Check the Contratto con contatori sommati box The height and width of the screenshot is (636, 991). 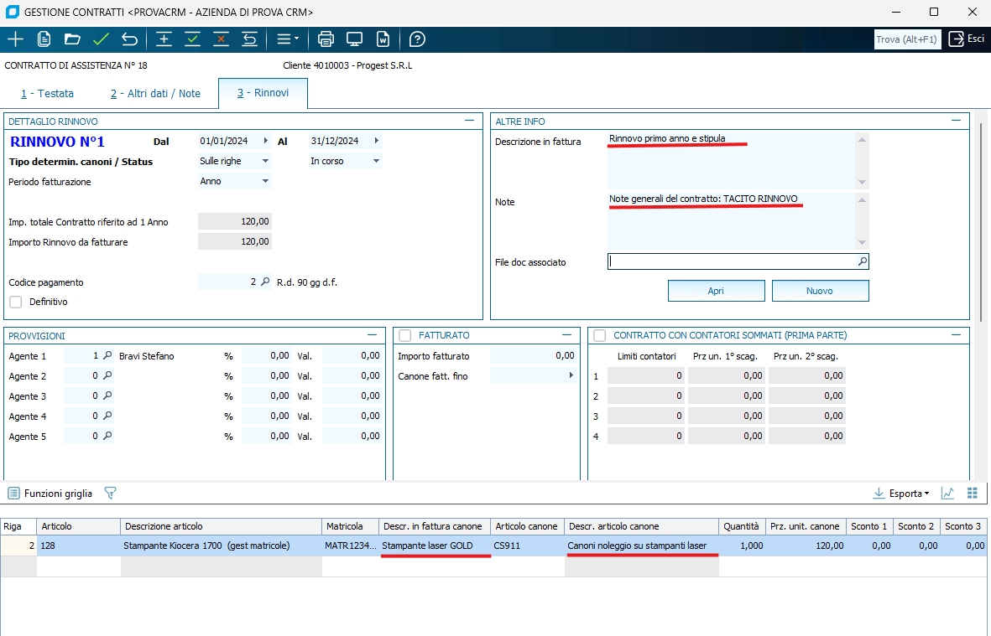[x=600, y=335]
